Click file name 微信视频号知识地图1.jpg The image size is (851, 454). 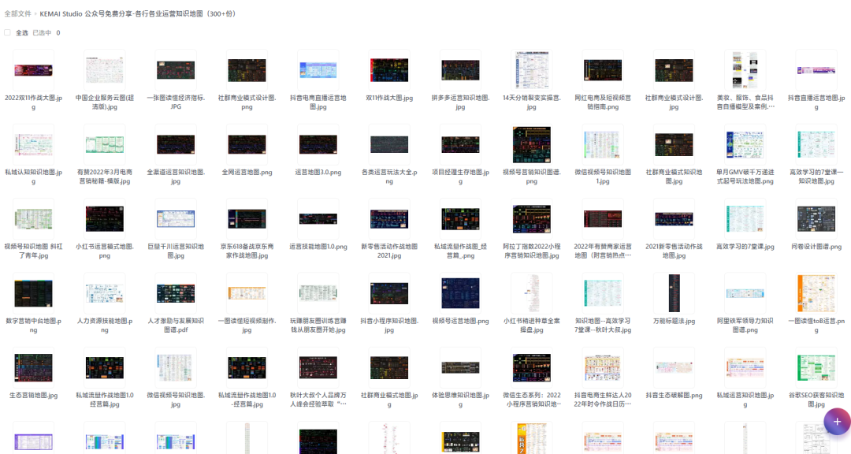tap(603, 177)
